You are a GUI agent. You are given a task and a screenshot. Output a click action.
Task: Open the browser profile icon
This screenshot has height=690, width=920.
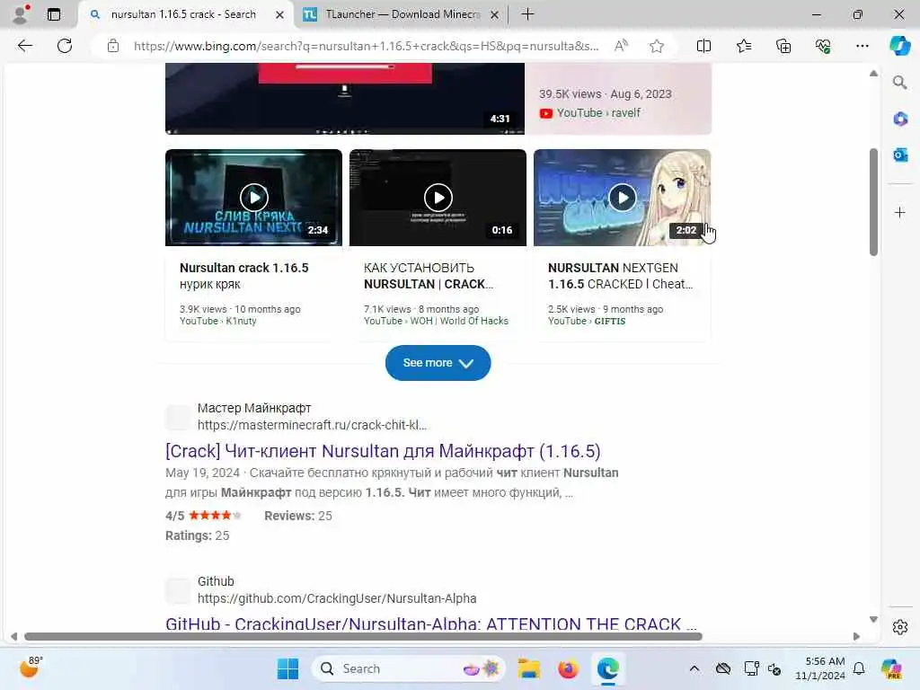(x=22, y=14)
